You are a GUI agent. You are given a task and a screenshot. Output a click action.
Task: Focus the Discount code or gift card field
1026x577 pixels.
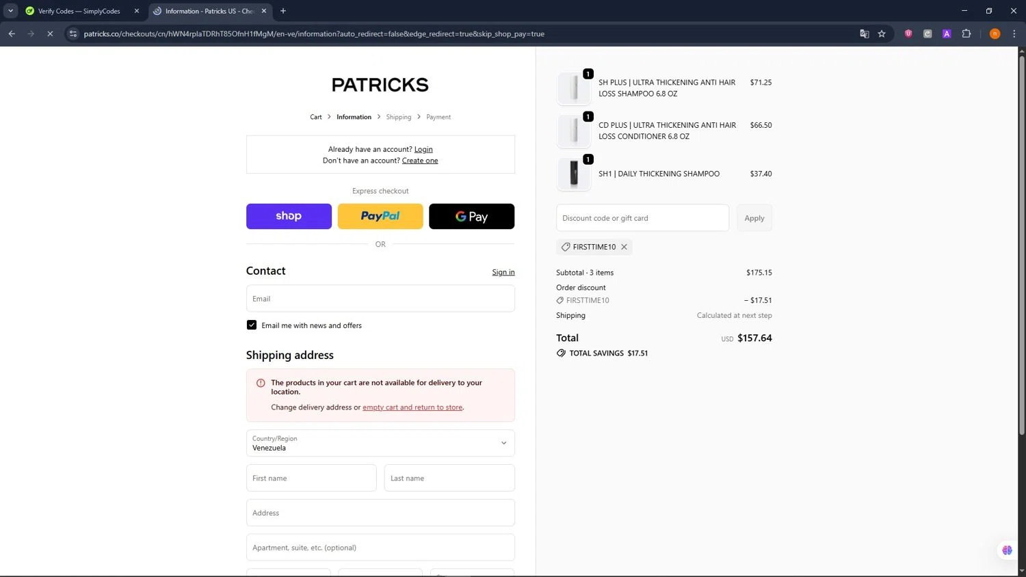642,218
